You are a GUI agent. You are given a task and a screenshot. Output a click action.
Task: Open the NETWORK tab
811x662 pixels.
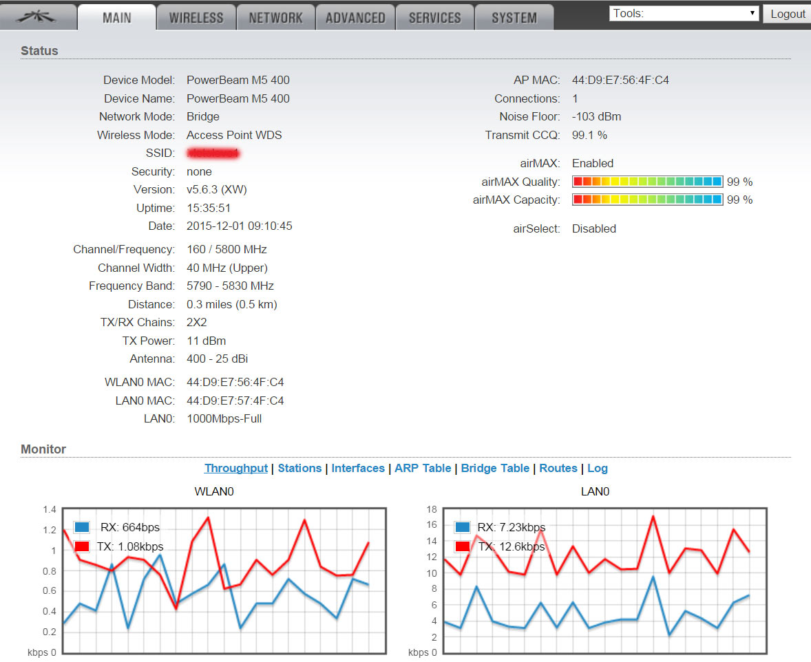click(x=275, y=18)
